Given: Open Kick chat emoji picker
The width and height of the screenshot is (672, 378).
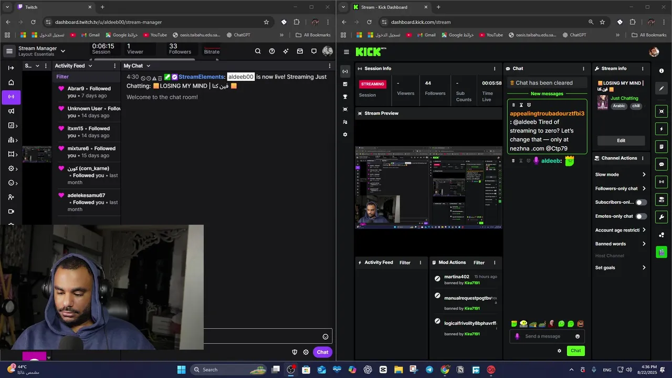Looking at the screenshot, I should [577, 337].
